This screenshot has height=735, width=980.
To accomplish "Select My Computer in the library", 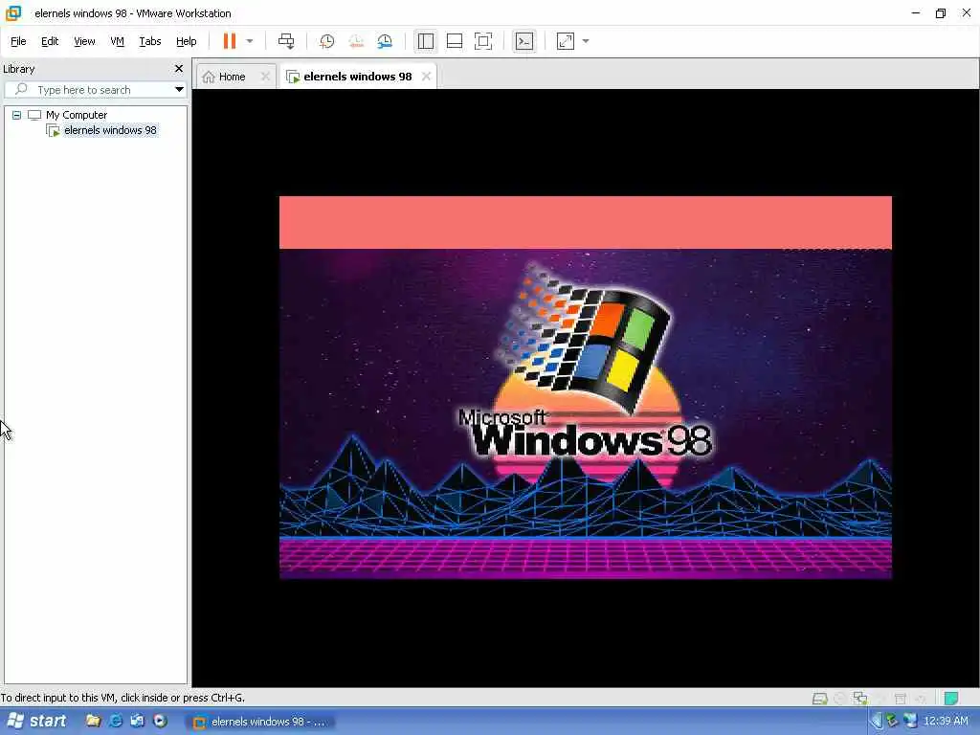I will coord(77,115).
